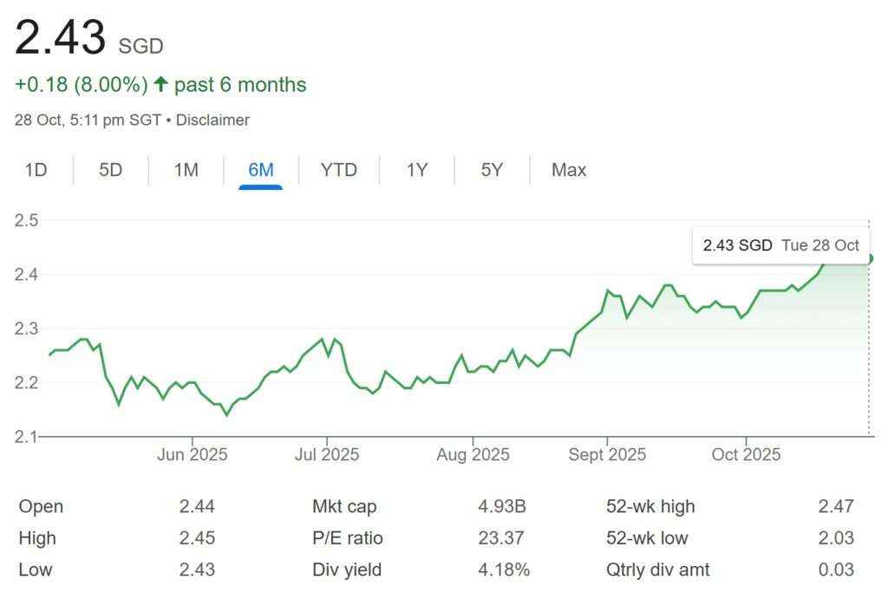This screenshot has height=599, width=888.
Task: Switch to the 1Y range
Action: [x=416, y=170]
